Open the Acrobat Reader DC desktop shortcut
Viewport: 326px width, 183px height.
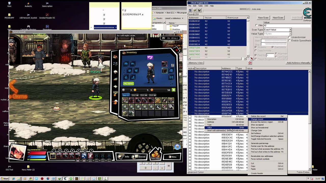(x=47, y=16)
